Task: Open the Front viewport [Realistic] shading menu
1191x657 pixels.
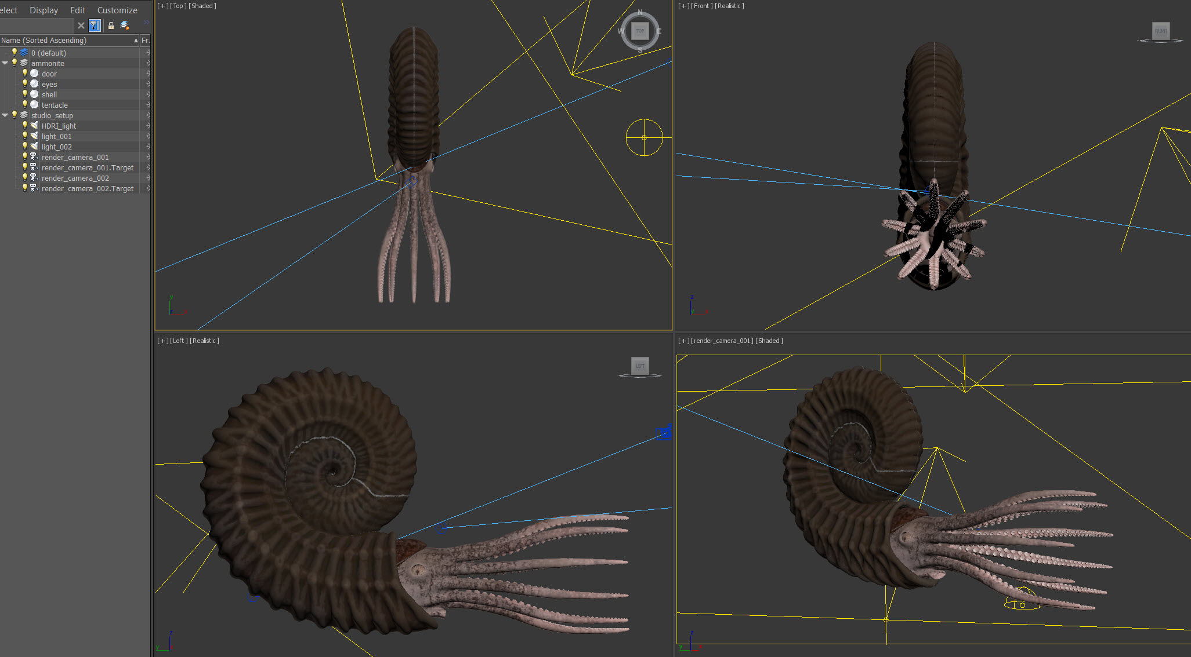Action: pyautogui.click(x=729, y=6)
